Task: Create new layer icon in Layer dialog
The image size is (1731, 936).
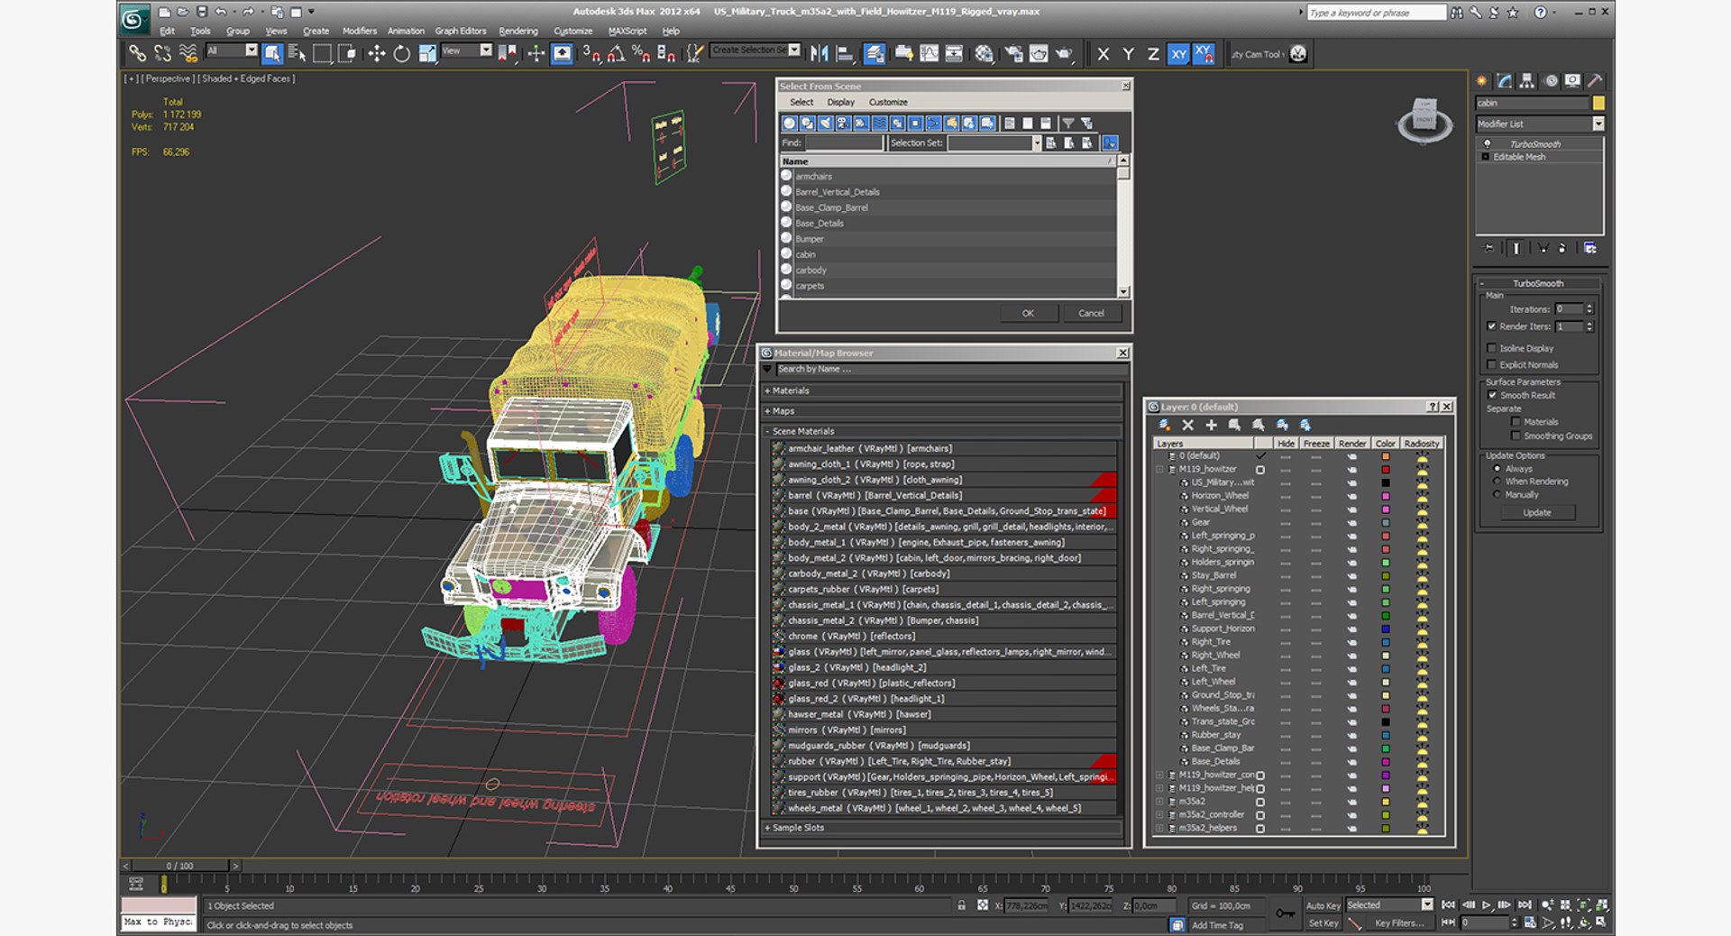Action: [x=1165, y=425]
